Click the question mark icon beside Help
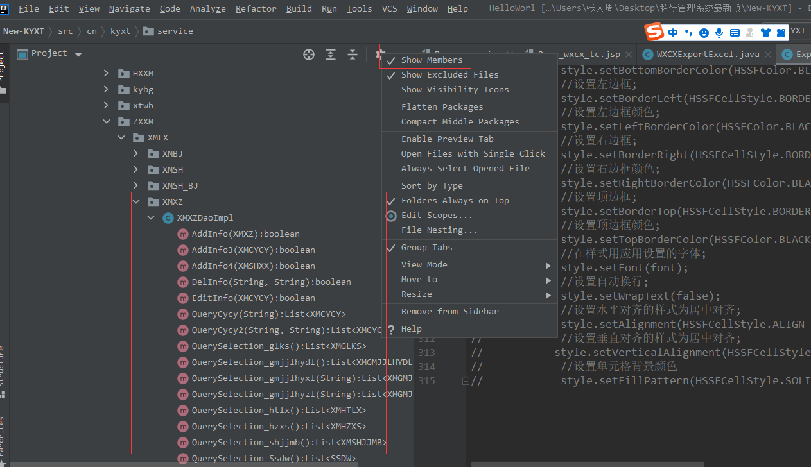The height and width of the screenshot is (467, 811). pos(390,330)
